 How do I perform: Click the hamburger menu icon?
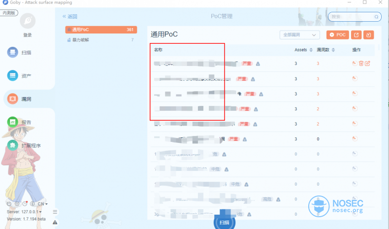pos(55,212)
